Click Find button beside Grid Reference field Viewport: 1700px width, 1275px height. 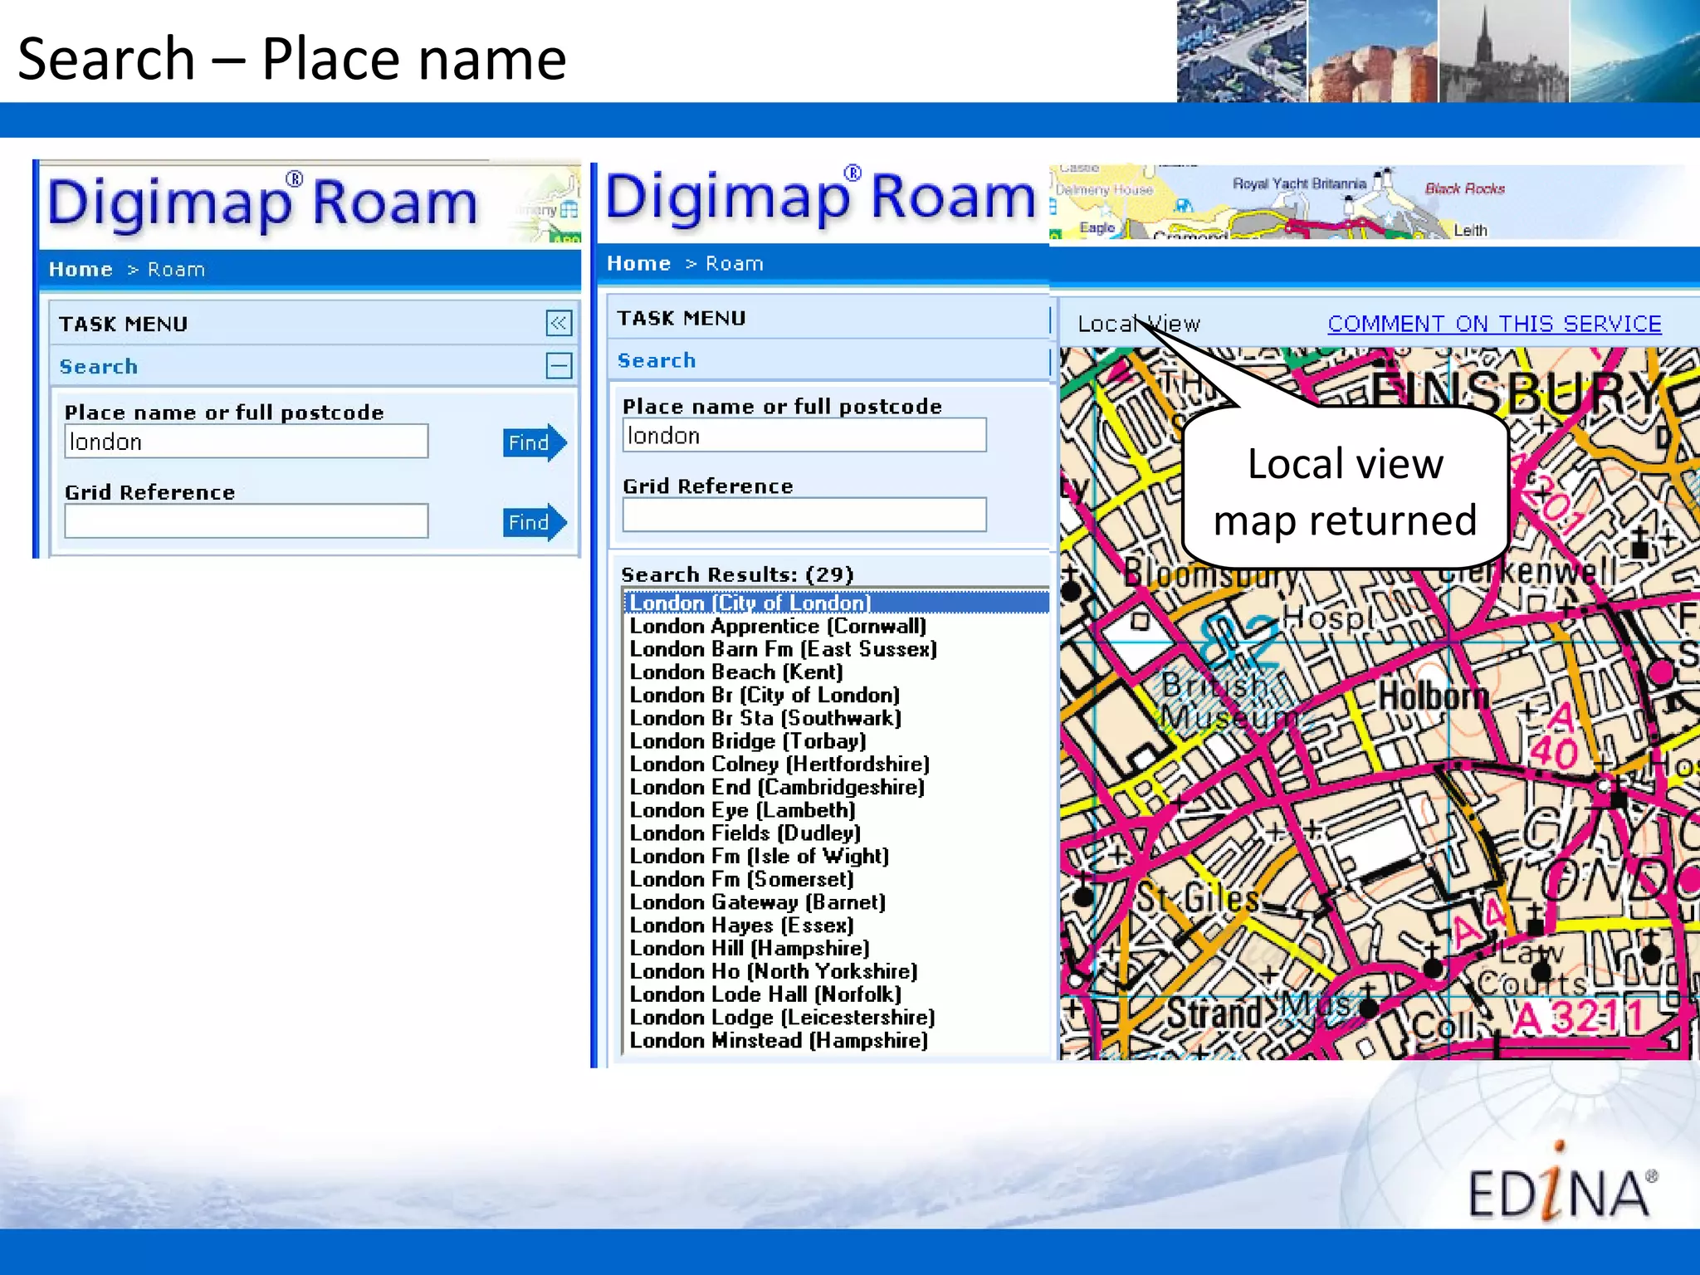tap(535, 522)
